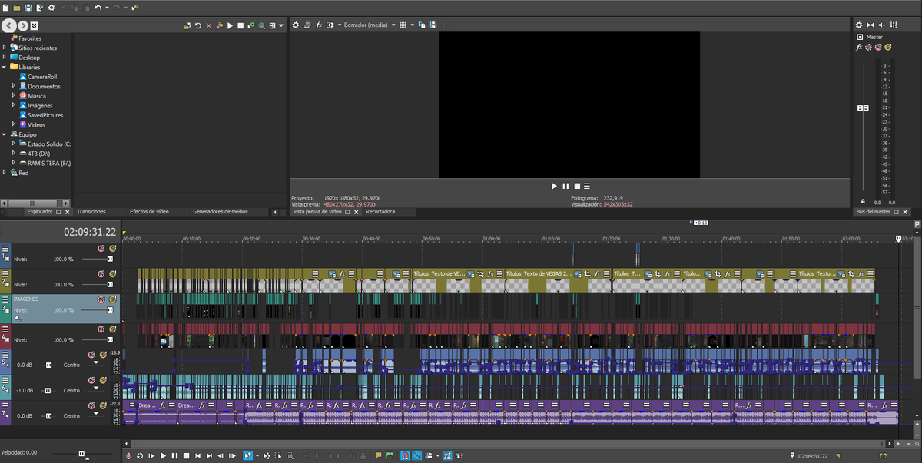The image size is (922, 463).
Task: Select the 4TB (D:) drive
Action: [39, 154]
